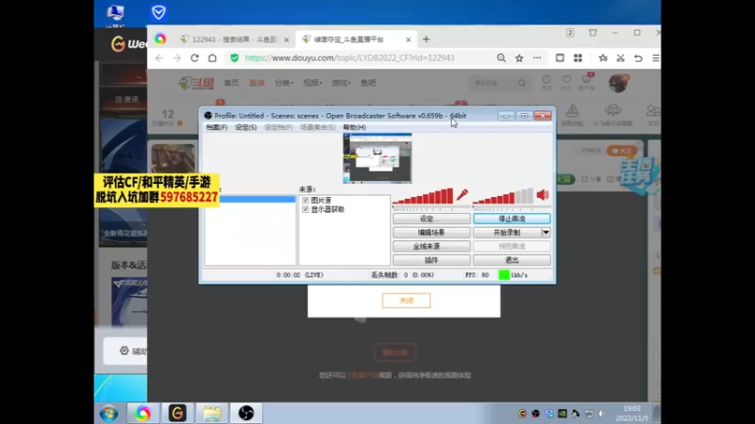Open the 360 browser taskbar icon
The width and height of the screenshot is (755, 424).
click(143, 414)
